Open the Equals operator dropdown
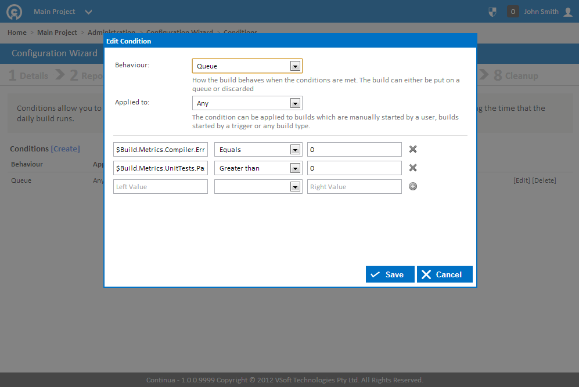The width and height of the screenshot is (579, 387). [258, 150]
